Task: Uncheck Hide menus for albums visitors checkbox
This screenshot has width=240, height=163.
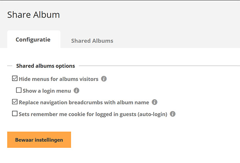Action: pos(15,78)
